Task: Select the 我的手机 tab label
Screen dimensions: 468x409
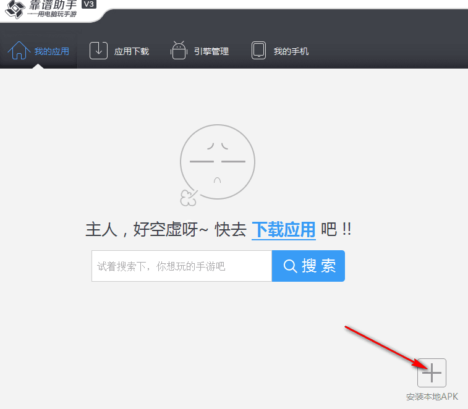Action: click(x=291, y=51)
